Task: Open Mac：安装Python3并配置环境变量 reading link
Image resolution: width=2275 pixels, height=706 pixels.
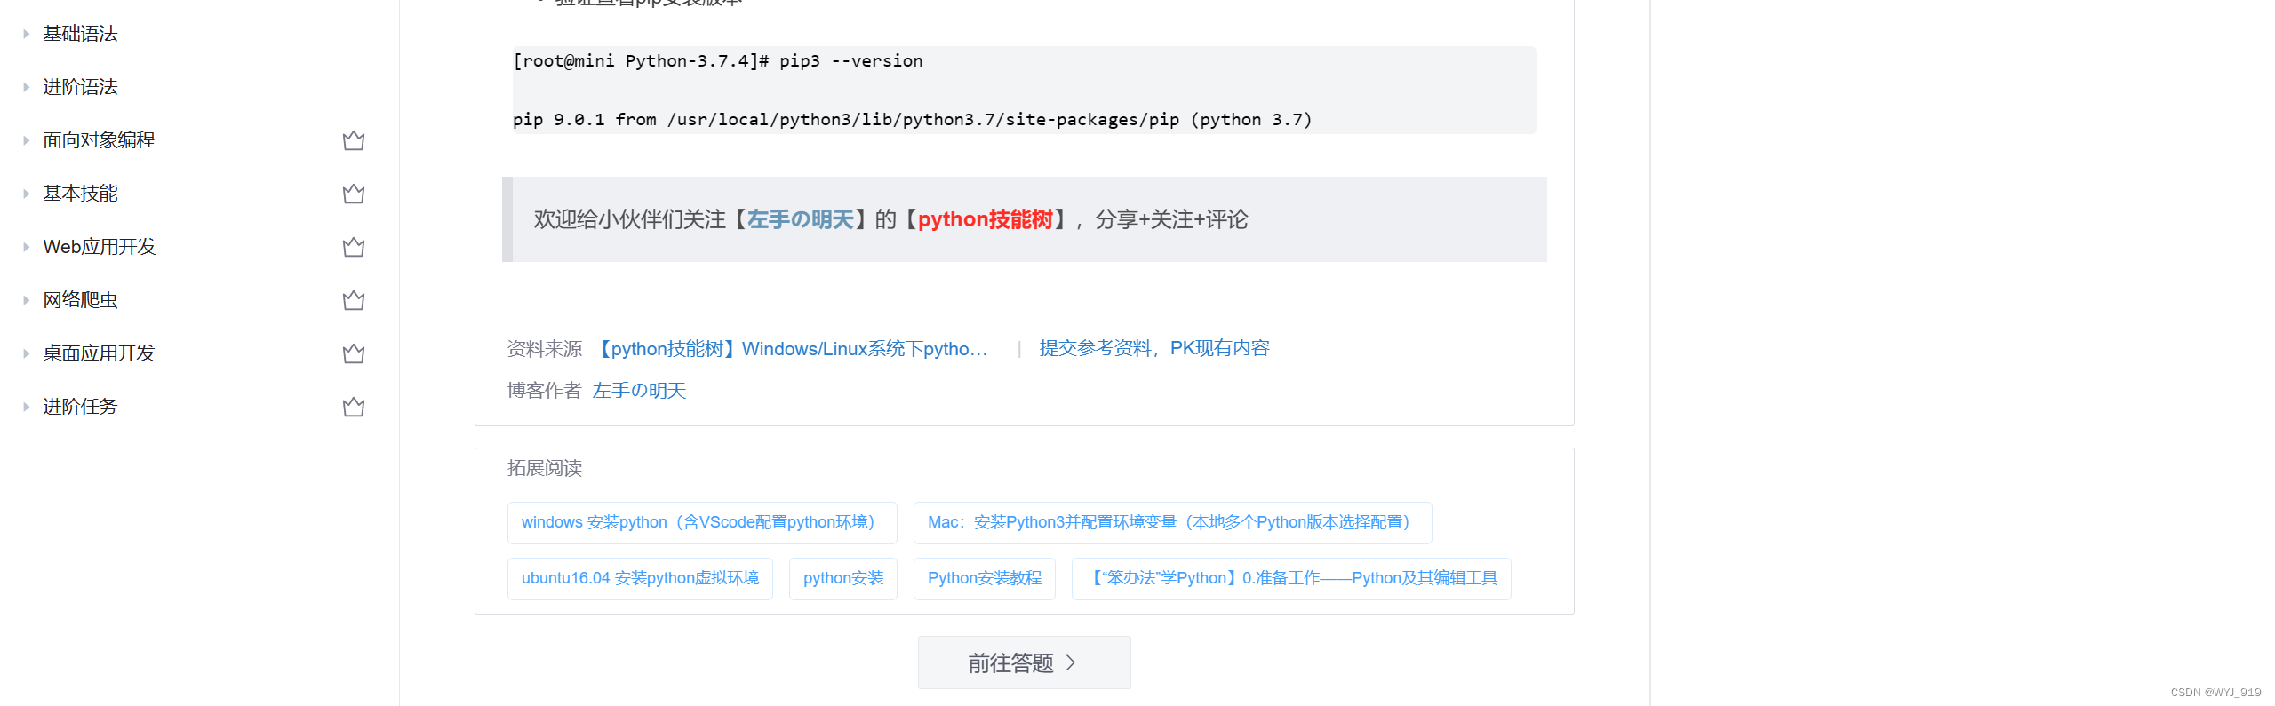Action: pos(1172,522)
